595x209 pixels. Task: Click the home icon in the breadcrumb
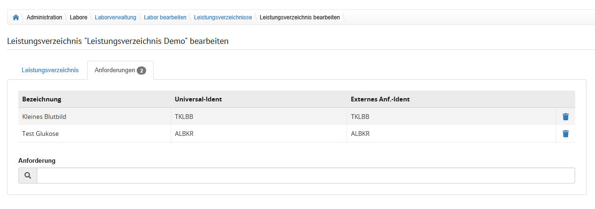pyautogui.click(x=16, y=17)
